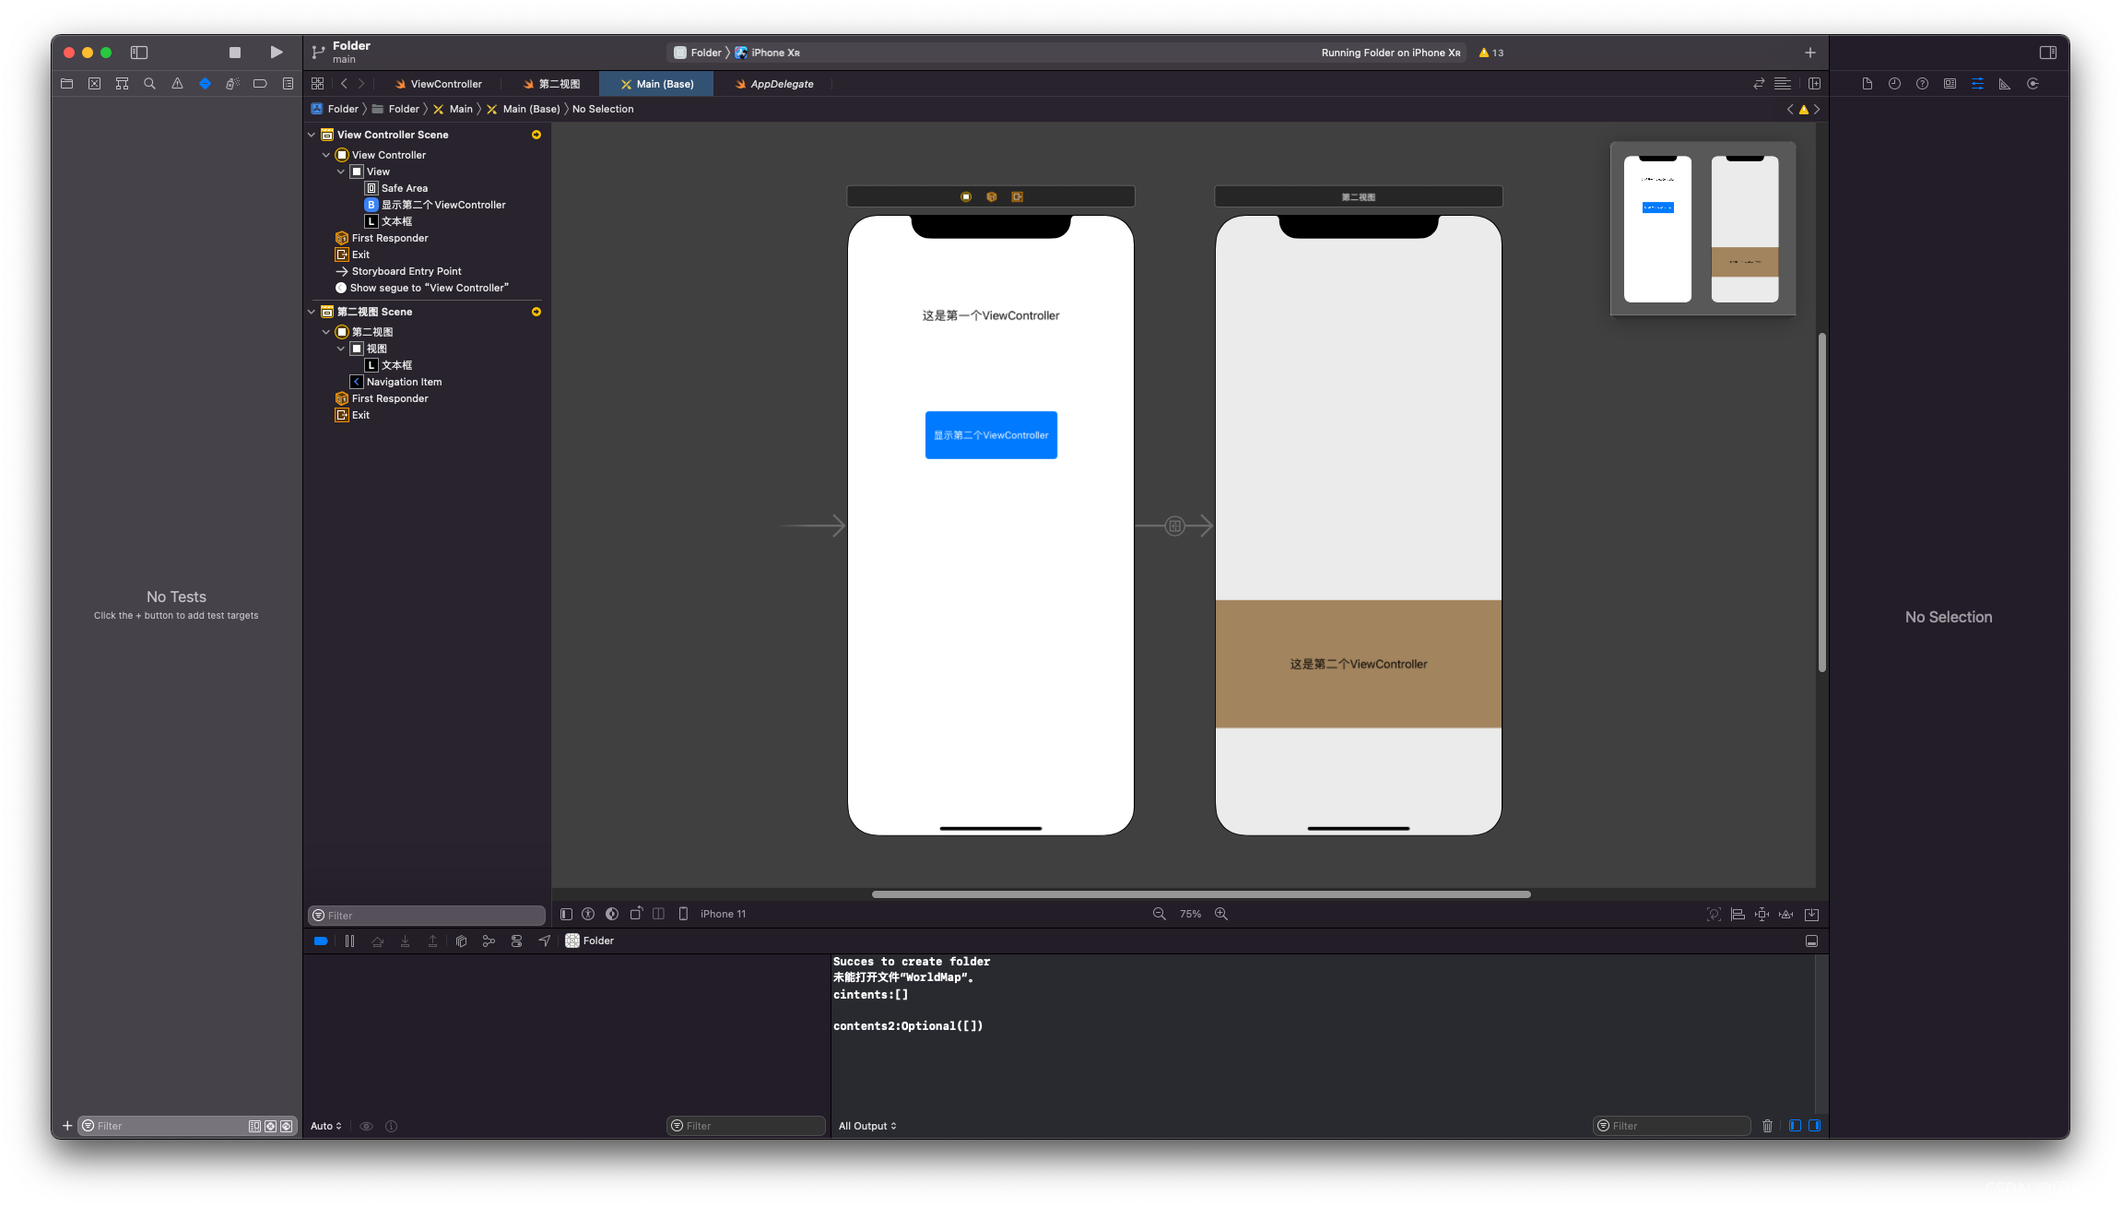Switch to the AppDelegate tab
This screenshot has width=2121, height=1207.
tap(773, 84)
